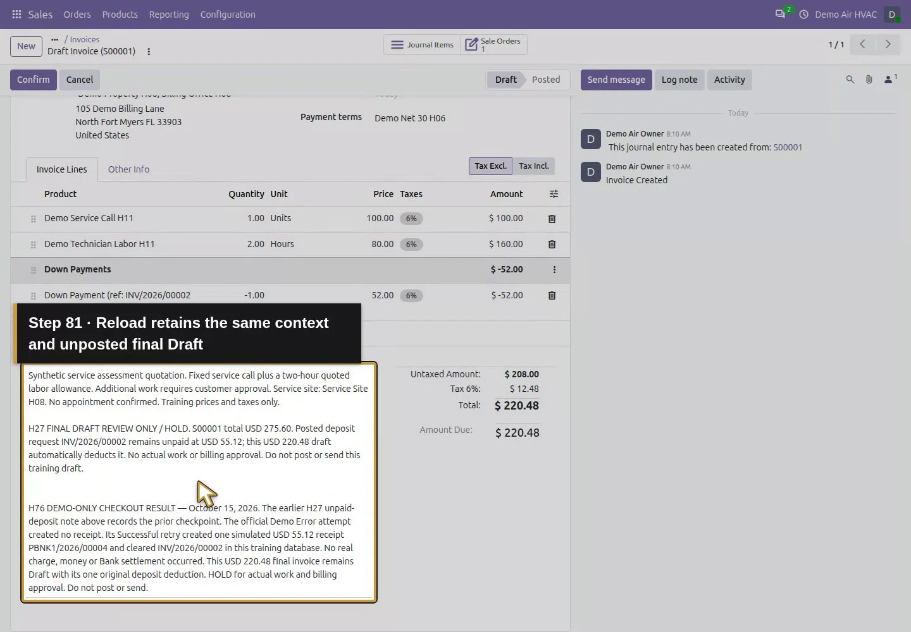Click the Amount Due value $ 220.48
This screenshot has height=632, width=911.
[x=517, y=433]
